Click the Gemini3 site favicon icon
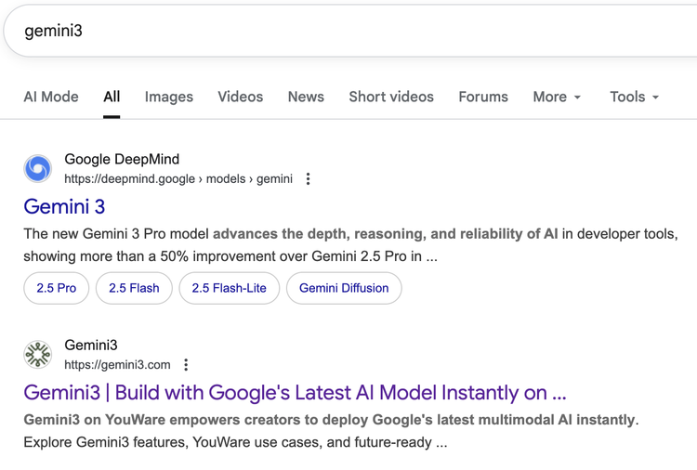 [x=38, y=355]
